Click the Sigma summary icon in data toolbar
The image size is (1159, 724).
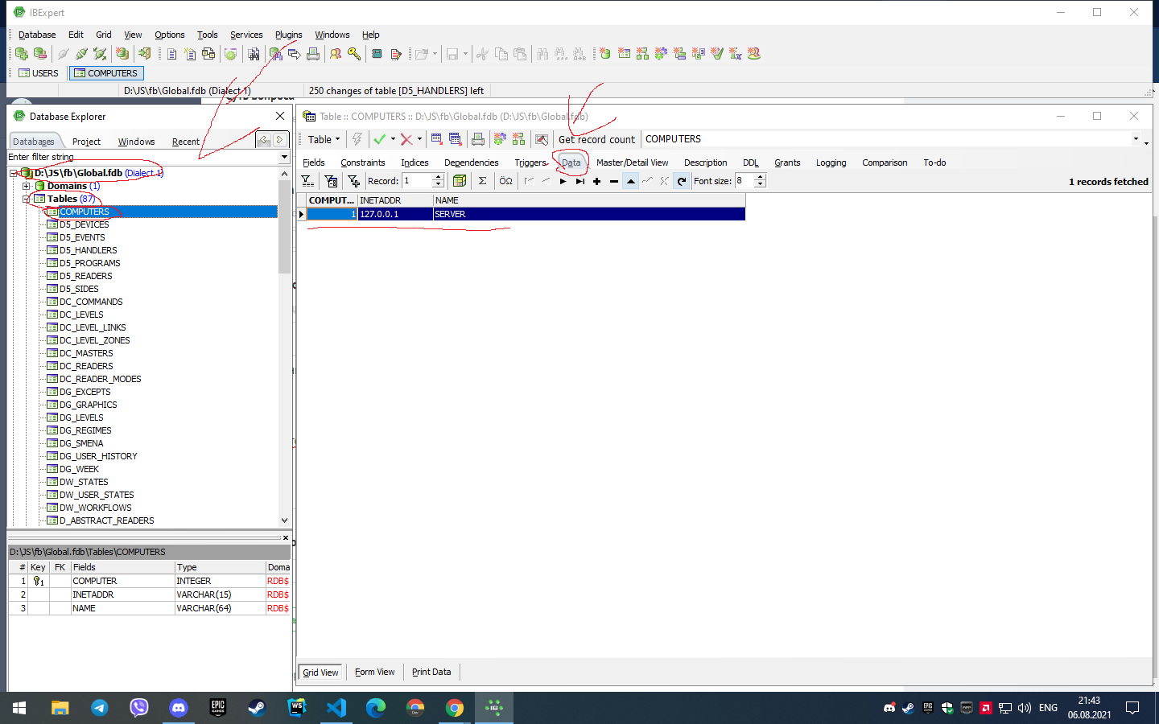(x=482, y=181)
